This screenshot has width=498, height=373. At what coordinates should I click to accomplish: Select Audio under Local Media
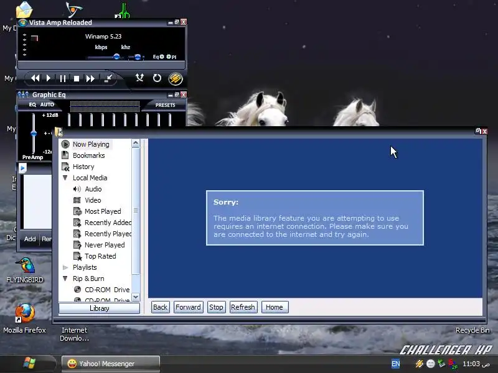93,189
